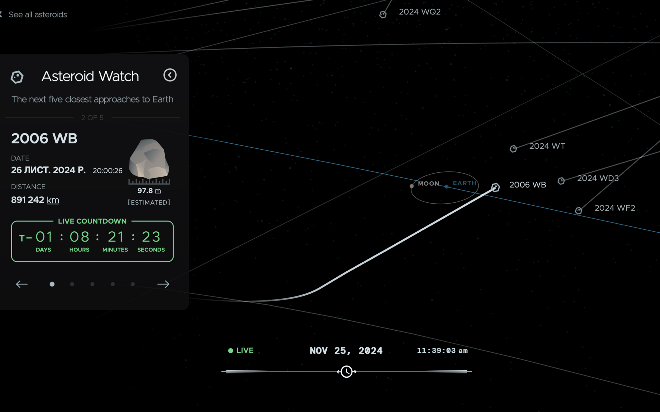This screenshot has width=660, height=412.
Task: Go to the next asteroid with right arrow
Action: (163, 284)
